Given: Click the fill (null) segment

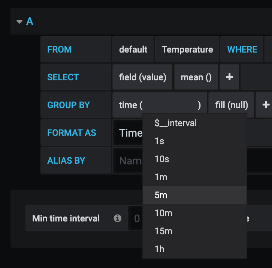Looking at the screenshot, I should (232, 105).
